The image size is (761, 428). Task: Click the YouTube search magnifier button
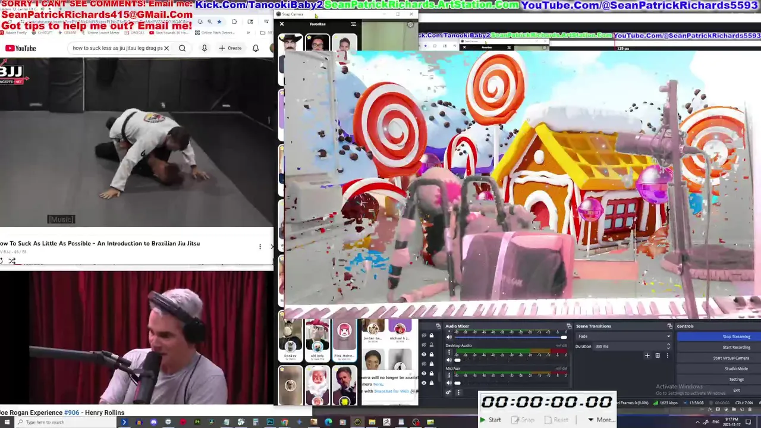click(183, 48)
